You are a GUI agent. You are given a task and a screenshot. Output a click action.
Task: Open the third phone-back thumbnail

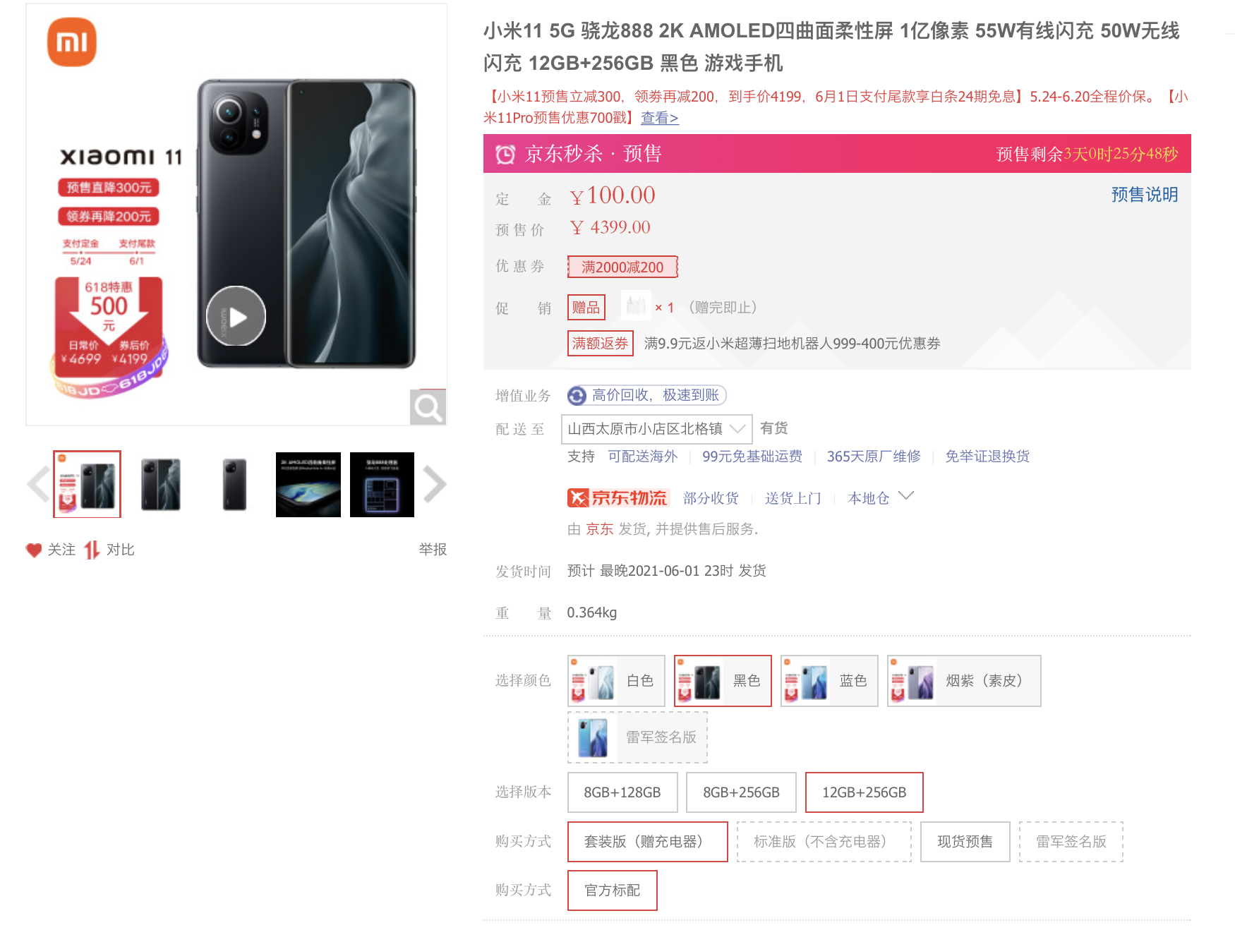click(x=234, y=484)
